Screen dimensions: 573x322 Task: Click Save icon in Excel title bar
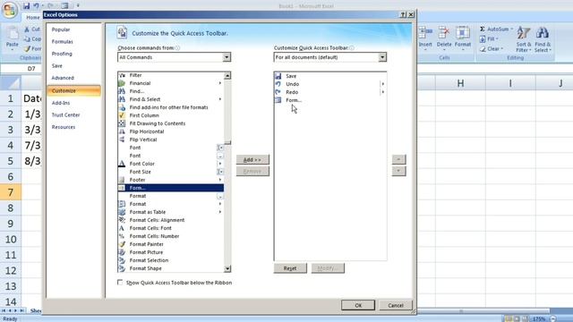[26, 6]
